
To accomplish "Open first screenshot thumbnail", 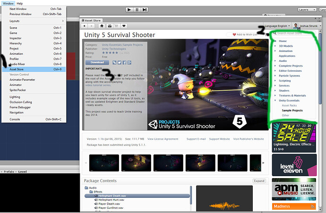I will tap(104, 163).
